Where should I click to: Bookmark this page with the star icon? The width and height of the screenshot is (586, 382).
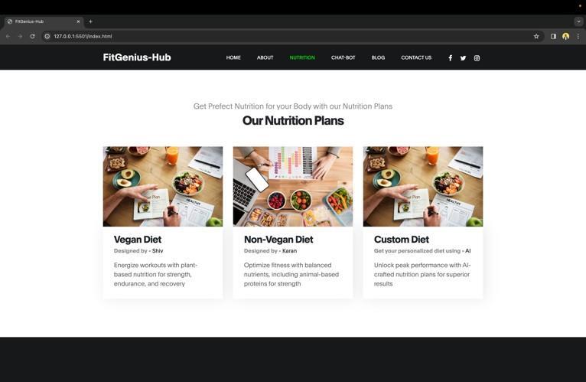point(536,36)
